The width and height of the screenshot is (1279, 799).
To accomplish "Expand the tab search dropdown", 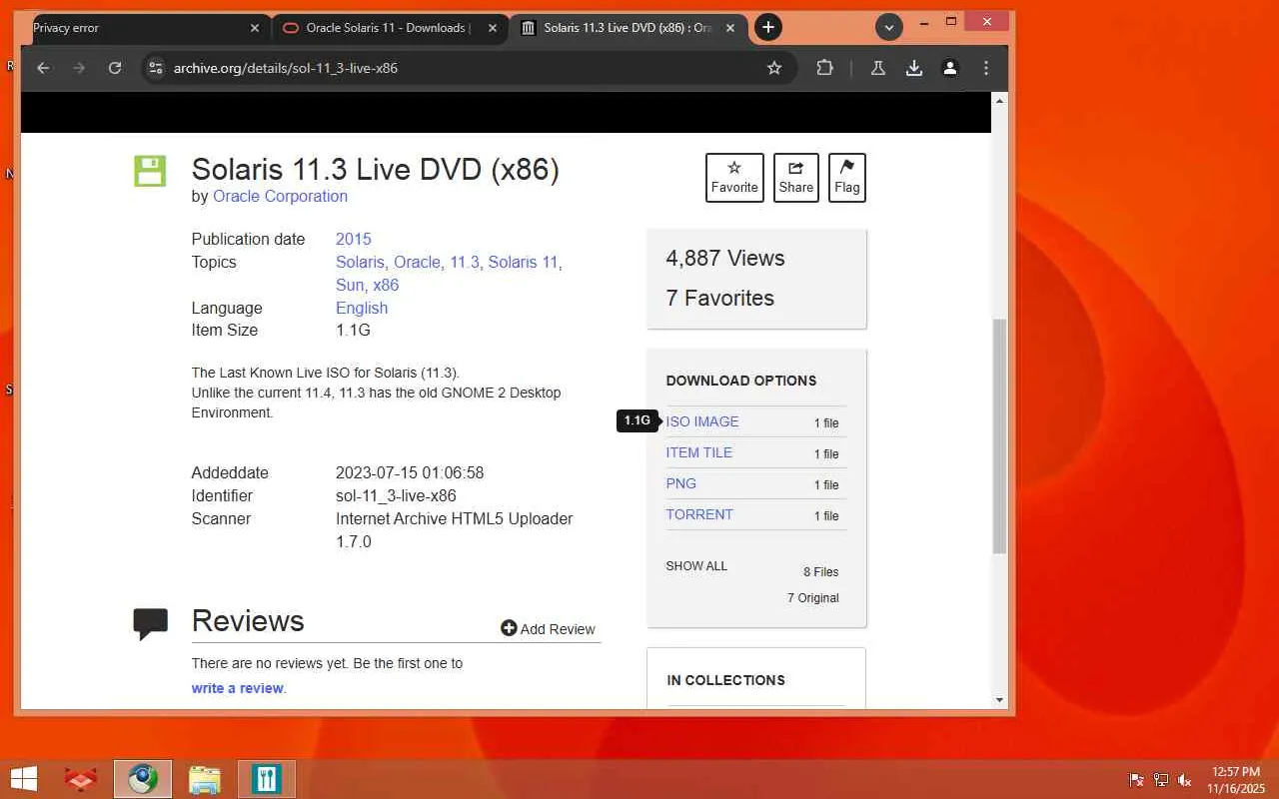I will click(x=889, y=27).
